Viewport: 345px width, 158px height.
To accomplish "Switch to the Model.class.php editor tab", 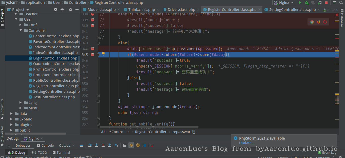I will tap(99, 10).
